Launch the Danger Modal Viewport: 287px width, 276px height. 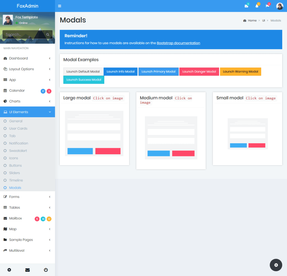(199, 71)
